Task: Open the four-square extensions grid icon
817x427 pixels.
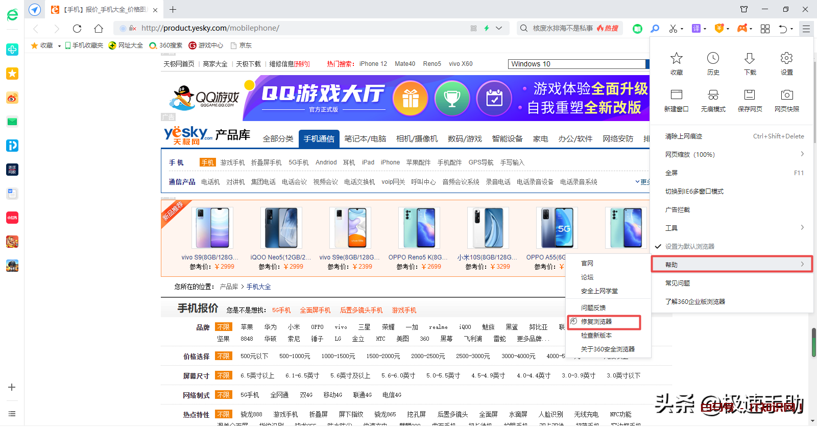Action: pyautogui.click(x=765, y=29)
